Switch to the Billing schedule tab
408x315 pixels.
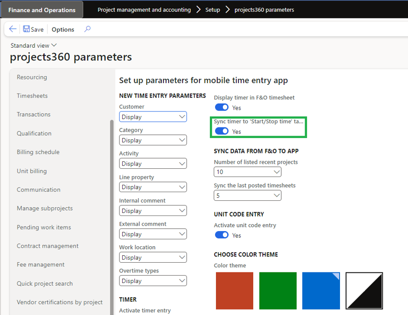coord(38,152)
